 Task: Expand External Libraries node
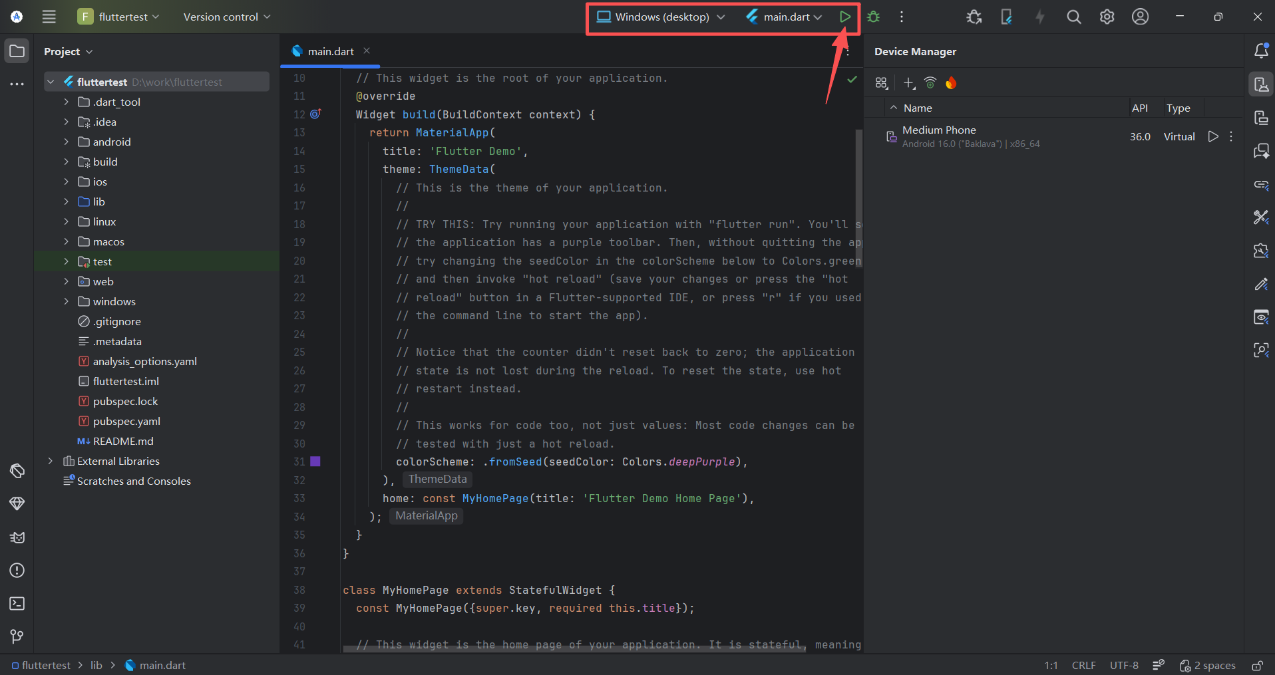51,461
